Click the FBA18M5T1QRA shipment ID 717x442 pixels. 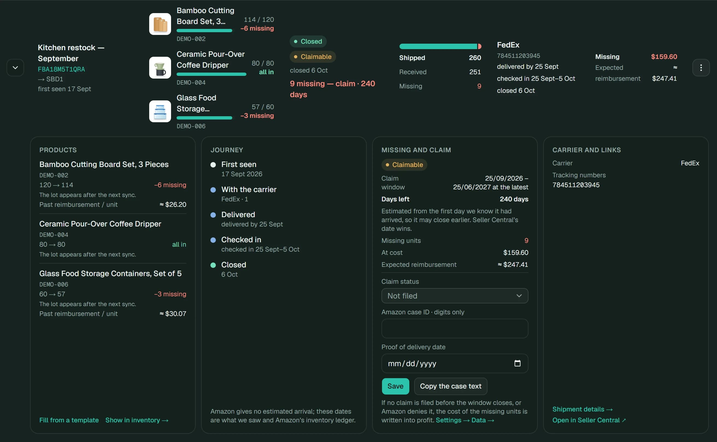61,69
